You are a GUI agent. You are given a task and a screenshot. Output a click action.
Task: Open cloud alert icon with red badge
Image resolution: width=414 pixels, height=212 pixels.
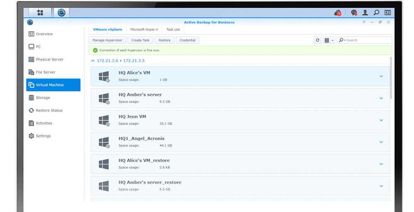338,12
